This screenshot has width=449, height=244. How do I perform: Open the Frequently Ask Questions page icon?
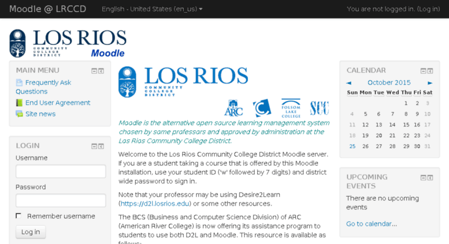pos(19,82)
